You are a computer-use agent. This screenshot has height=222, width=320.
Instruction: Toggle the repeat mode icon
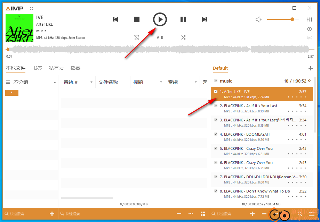tap(137, 37)
